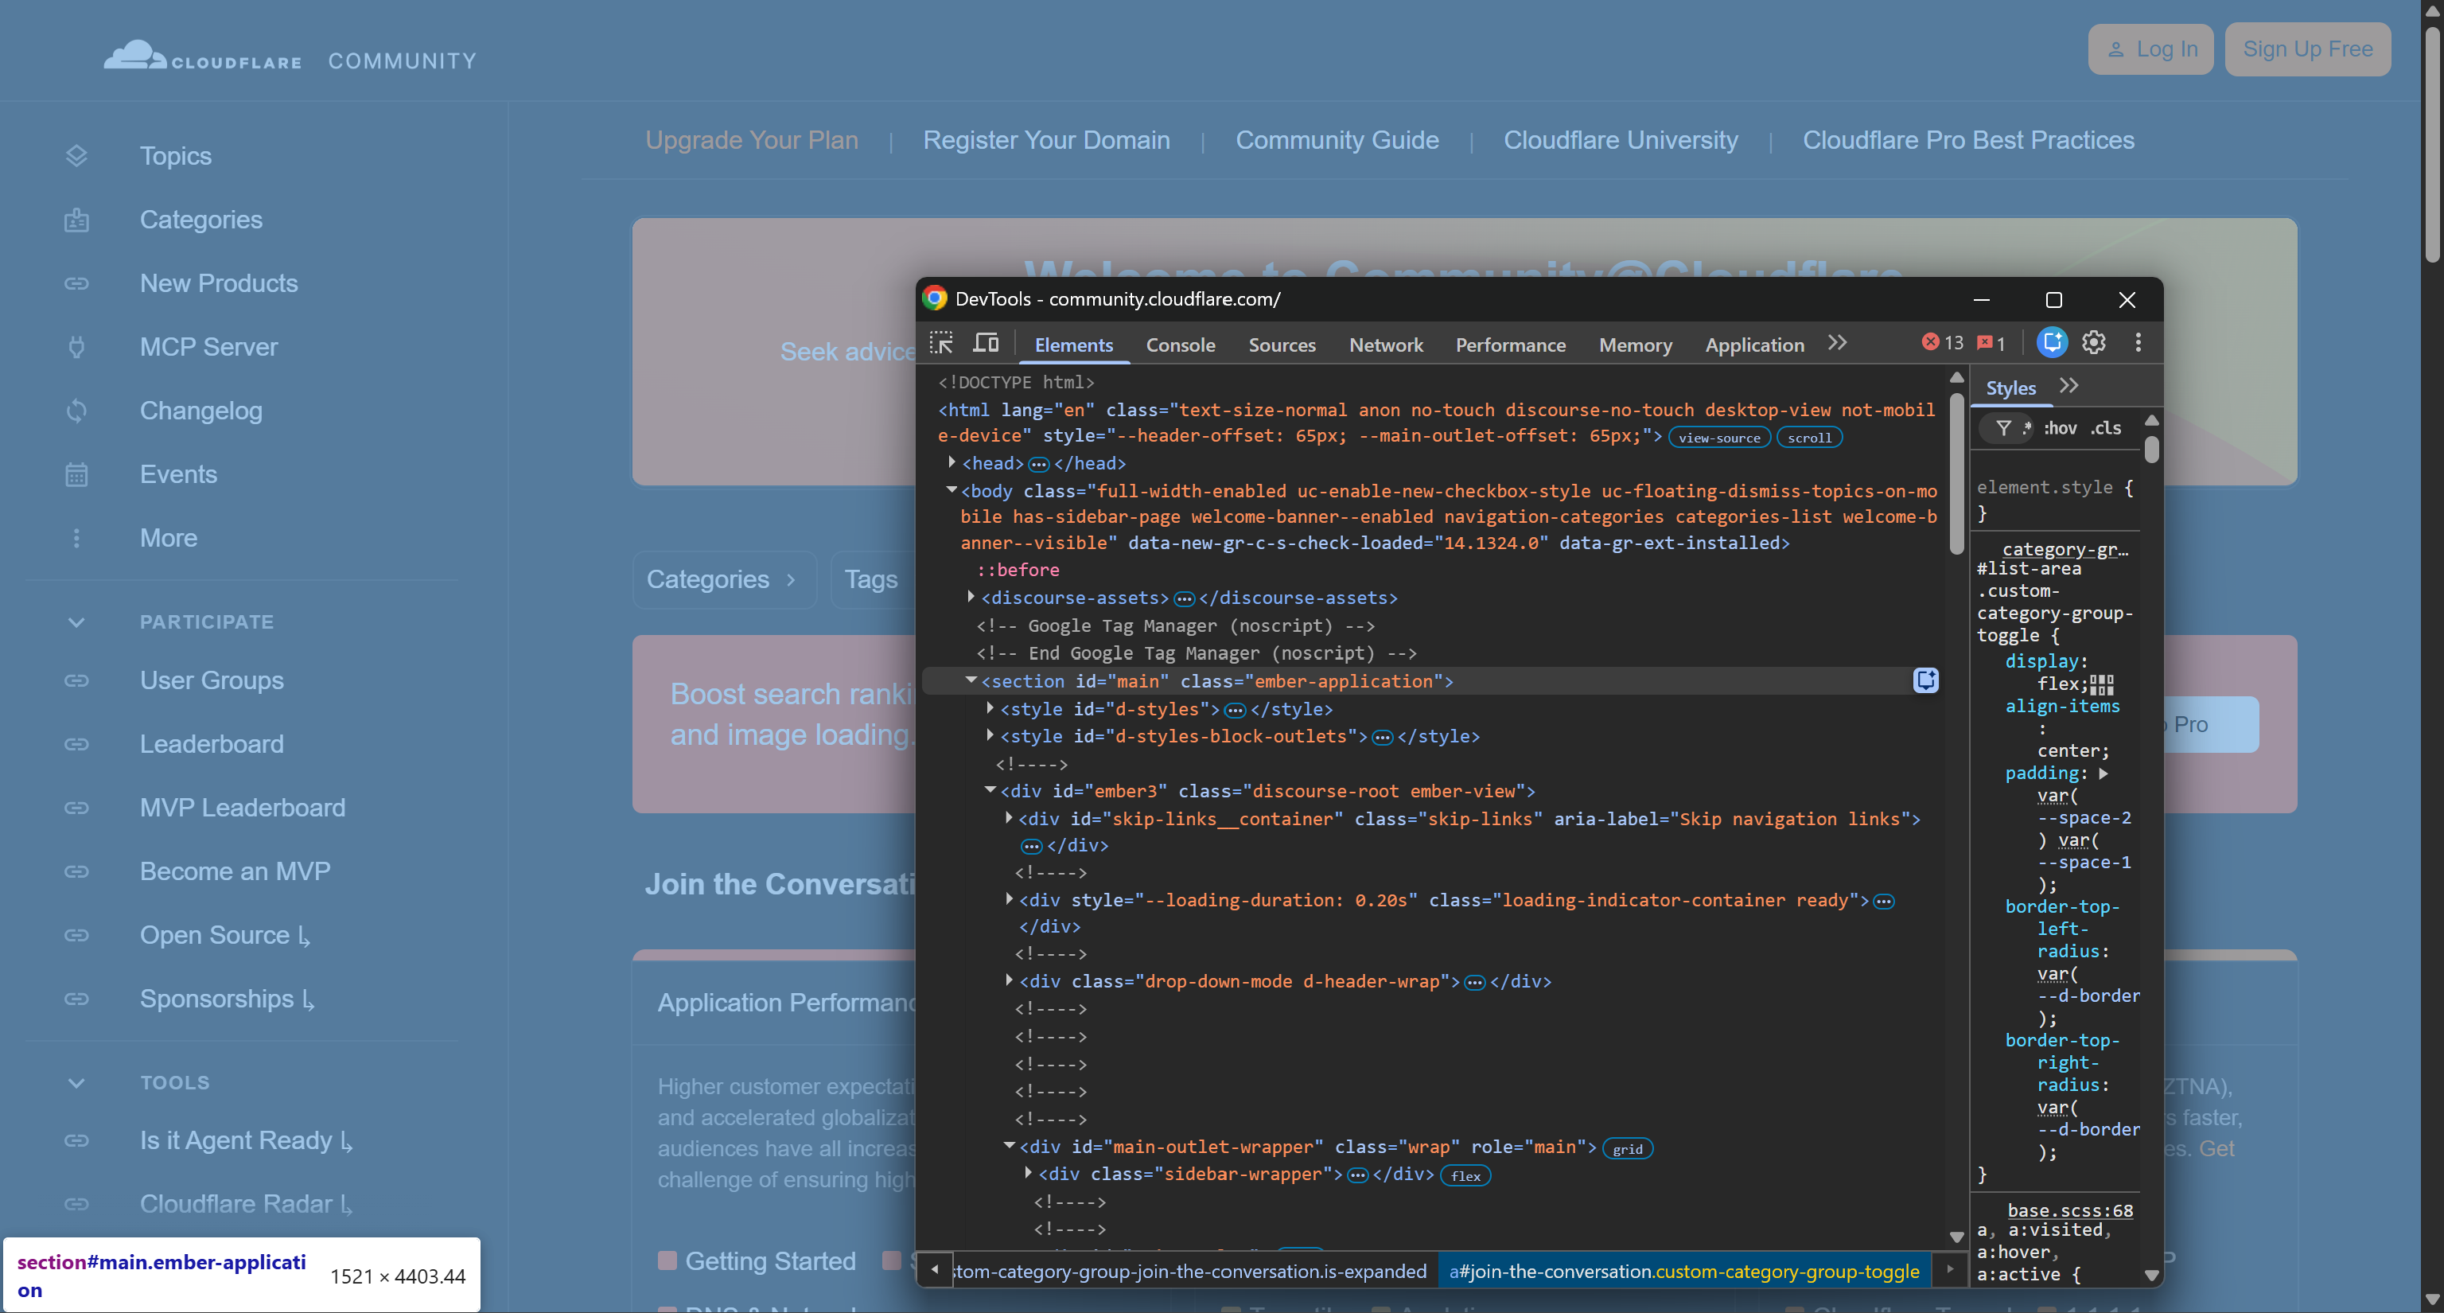
Task: Show more DevTools tabs via the chevron
Action: (x=1838, y=342)
